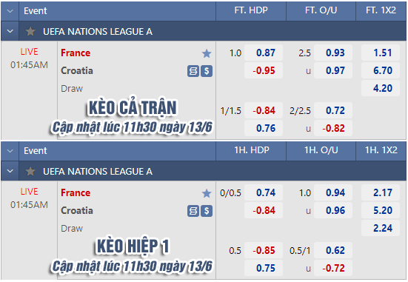Open the first-half dollar cash-out icon
The height and width of the screenshot is (282, 408).
coord(207,211)
